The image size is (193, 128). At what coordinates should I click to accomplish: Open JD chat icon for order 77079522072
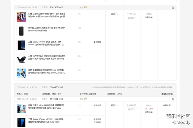[x=86, y=7]
